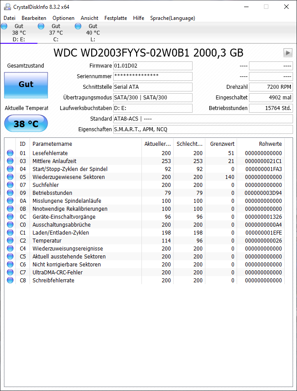Click raw value 000000001326

click(264, 216)
